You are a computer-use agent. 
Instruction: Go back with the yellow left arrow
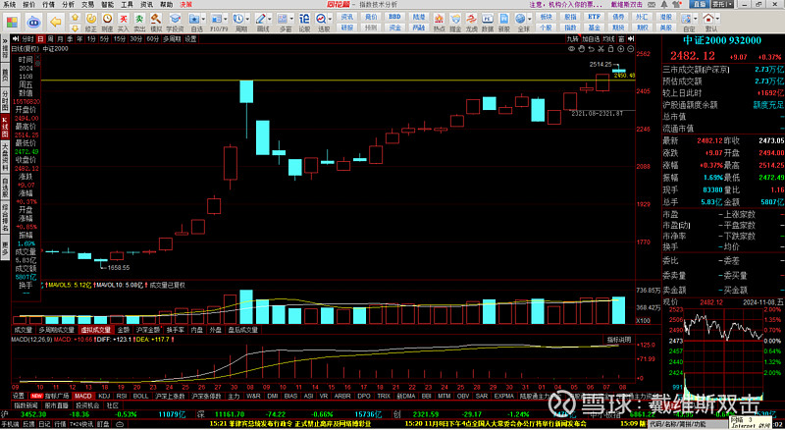[x=56, y=22]
